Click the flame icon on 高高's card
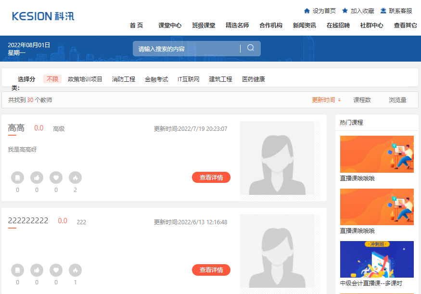Image resolution: width=421 pixels, height=294 pixels. [x=75, y=178]
